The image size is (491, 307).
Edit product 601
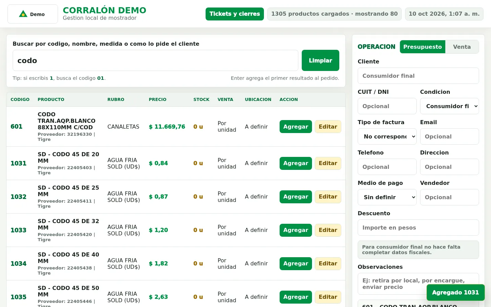328,127
